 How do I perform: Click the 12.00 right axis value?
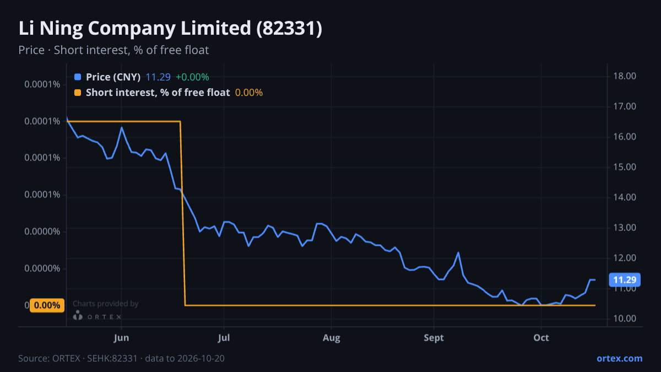[x=625, y=258]
